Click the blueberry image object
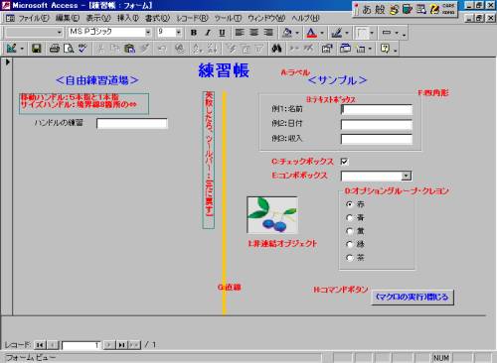Viewport: 497px width, 363px height. 272,215
